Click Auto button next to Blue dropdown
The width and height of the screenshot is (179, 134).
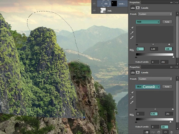click(167, 87)
